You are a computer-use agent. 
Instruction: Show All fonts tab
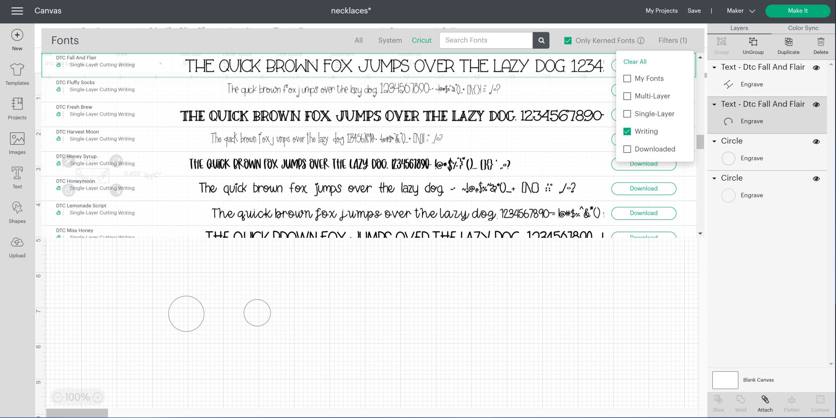coord(359,40)
